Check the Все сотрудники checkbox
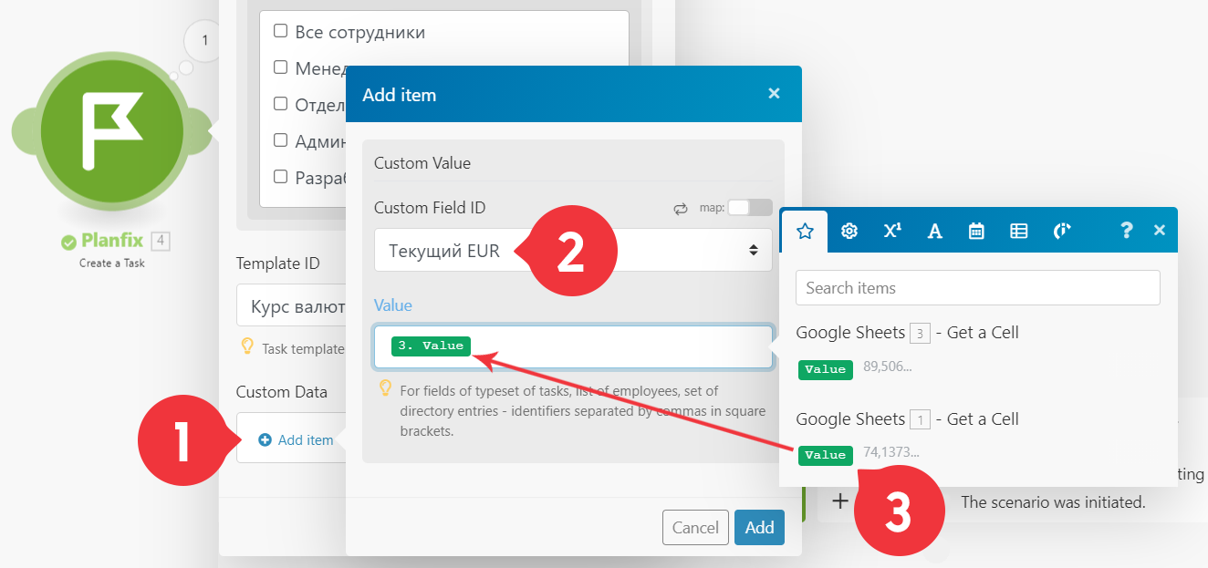 281,31
